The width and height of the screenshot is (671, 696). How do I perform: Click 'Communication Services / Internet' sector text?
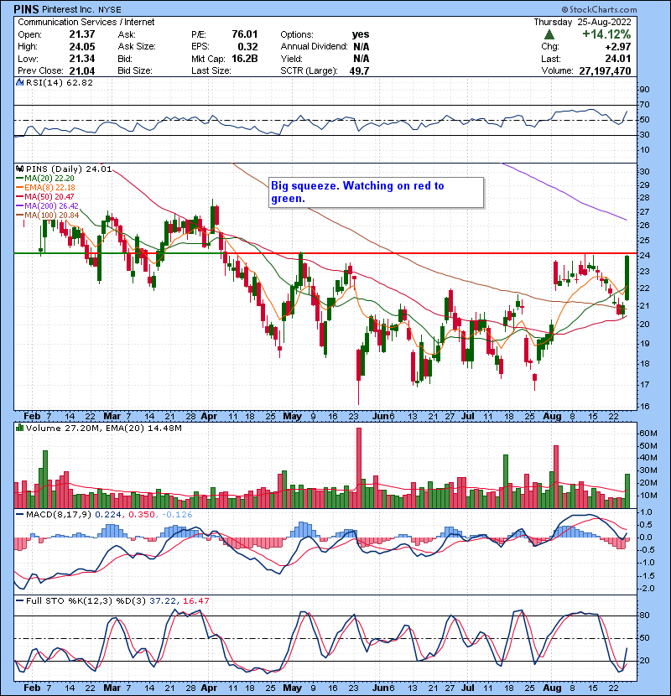pyautogui.click(x=86, y=22)
